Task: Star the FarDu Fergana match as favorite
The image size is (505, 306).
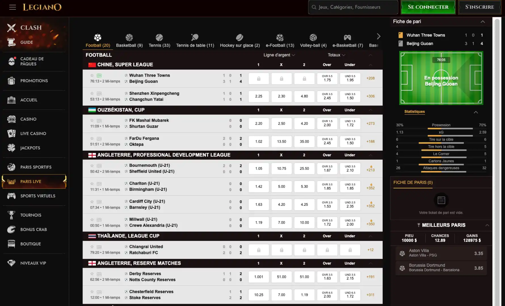Action: coord(92,139)
